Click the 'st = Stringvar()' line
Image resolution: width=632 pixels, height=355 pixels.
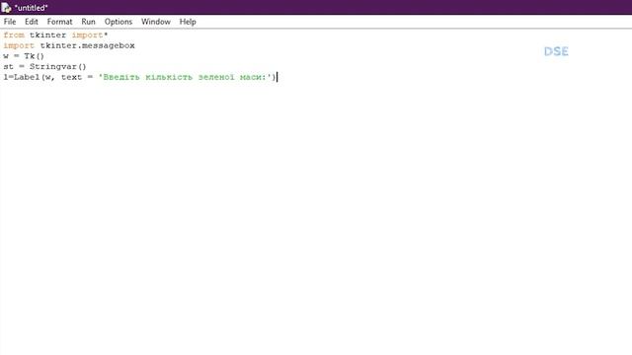tap(44, 66)
